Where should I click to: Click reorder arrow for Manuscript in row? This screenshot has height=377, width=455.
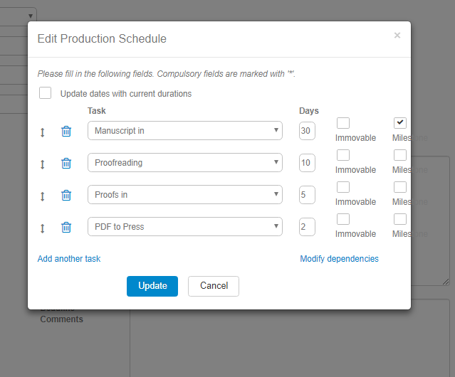pyautogui.click(x=43, y=132)
